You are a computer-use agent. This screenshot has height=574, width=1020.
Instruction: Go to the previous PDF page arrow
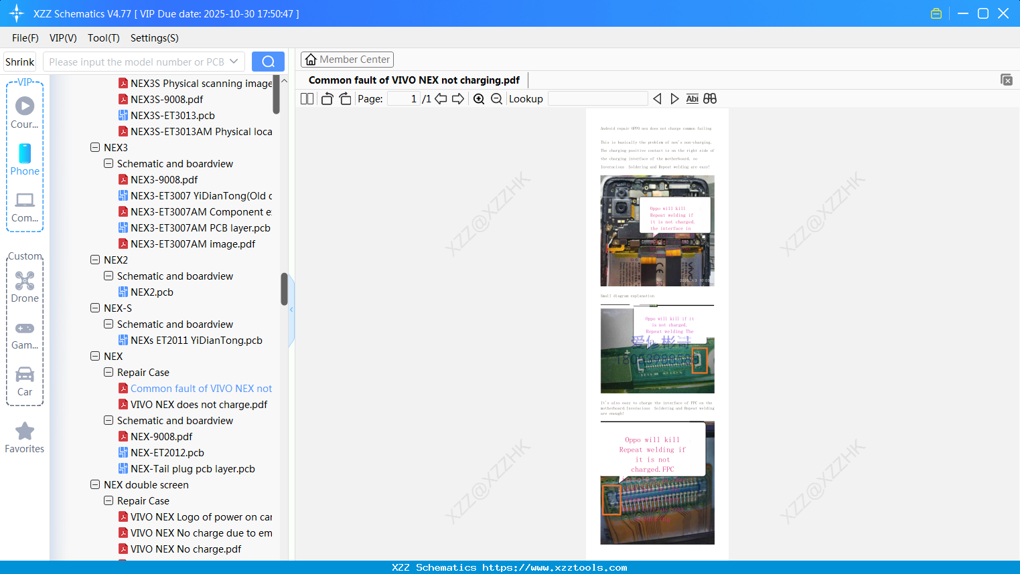[441, 99]
